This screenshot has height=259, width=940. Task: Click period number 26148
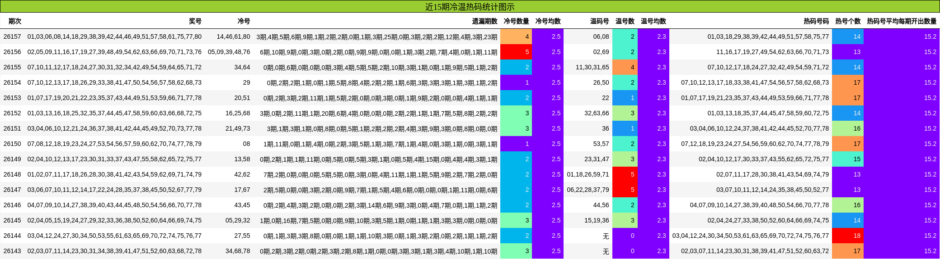pos(12,174)
